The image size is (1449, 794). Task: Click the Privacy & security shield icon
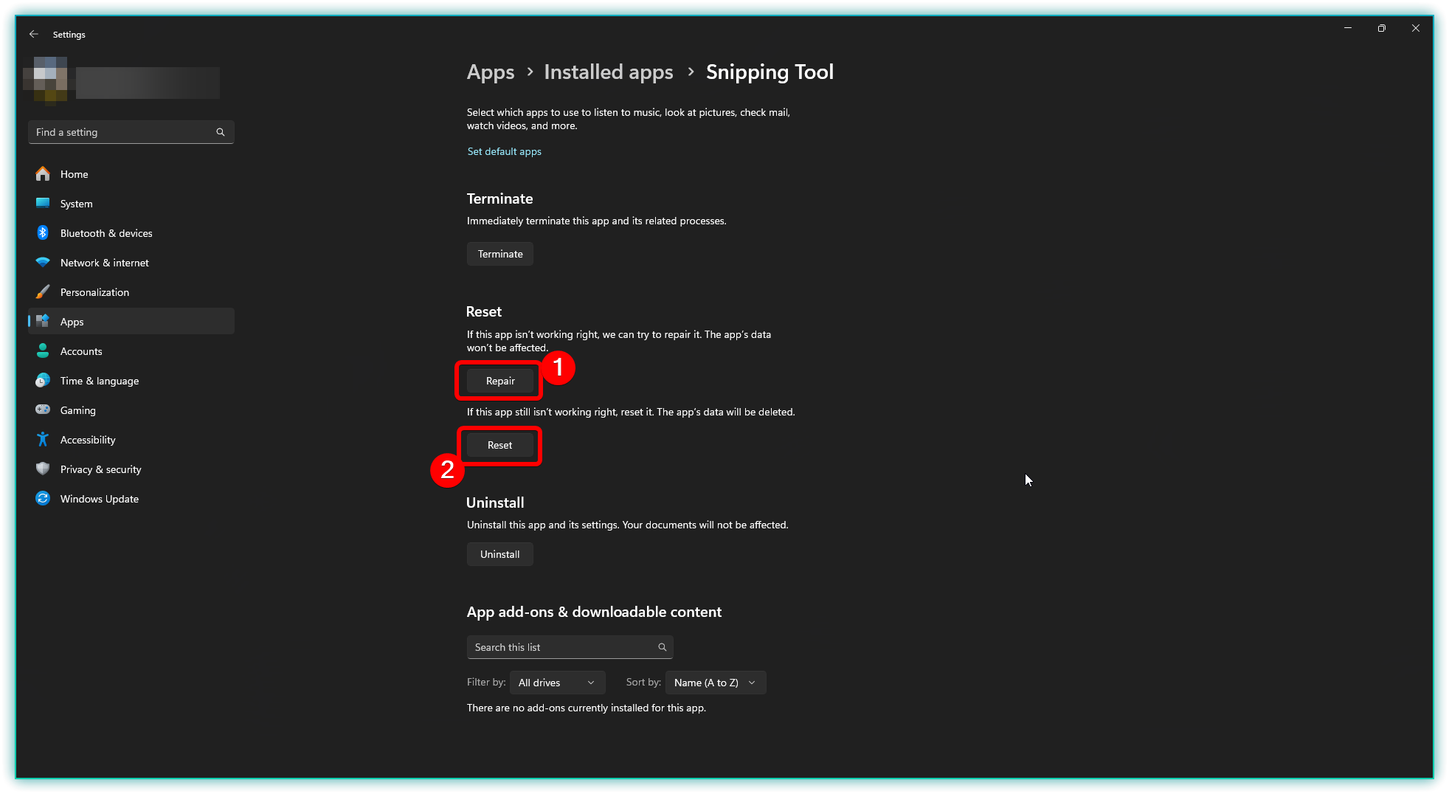[43, 469]
